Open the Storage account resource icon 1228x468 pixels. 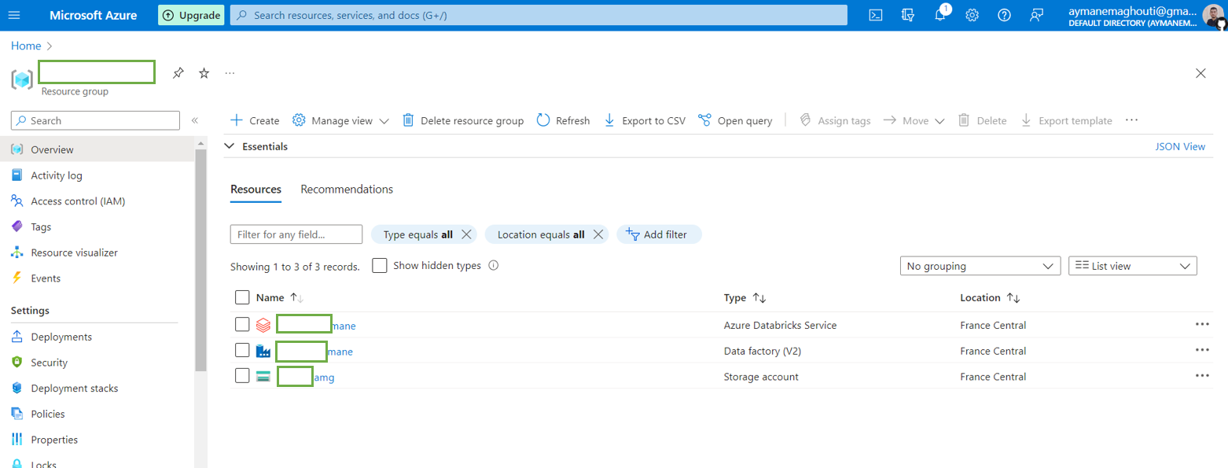tap(263, 377)
